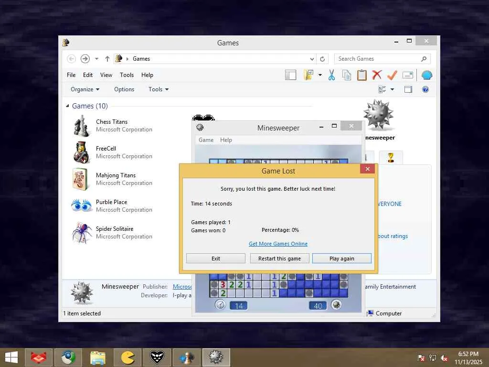The width and height of the screenshot is (489, 367).
Task: Select FreeCell game
Action: tap(112, 152)
